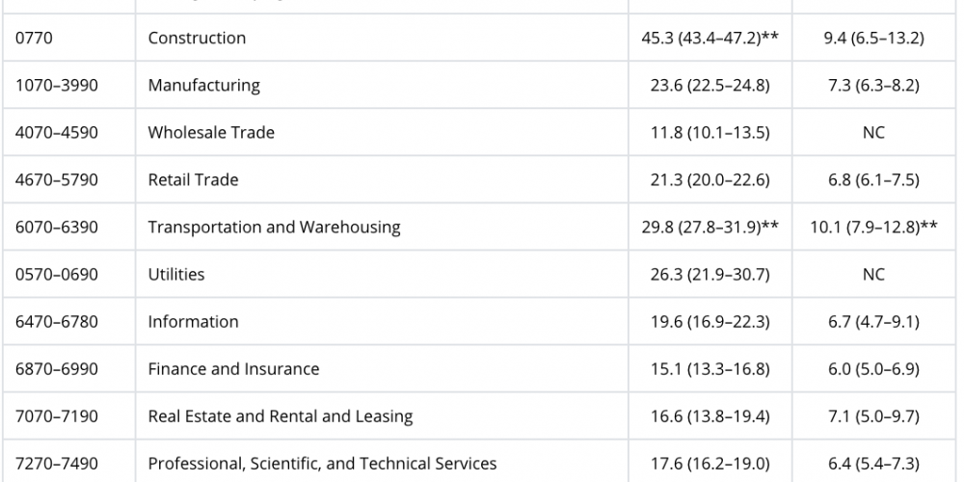Select the value 10.1 (7.9–12.8)** cell
The image size is (964, 482).
[x=873, y=228]
